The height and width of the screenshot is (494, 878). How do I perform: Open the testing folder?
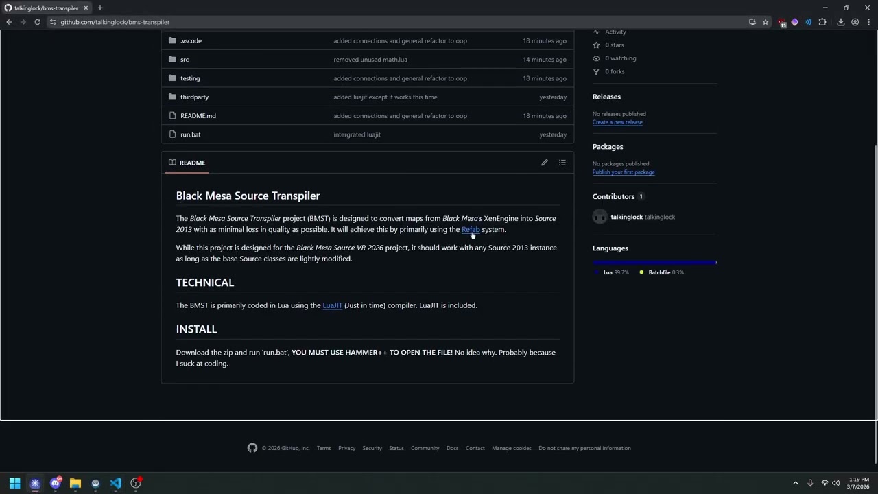[190, 78]
